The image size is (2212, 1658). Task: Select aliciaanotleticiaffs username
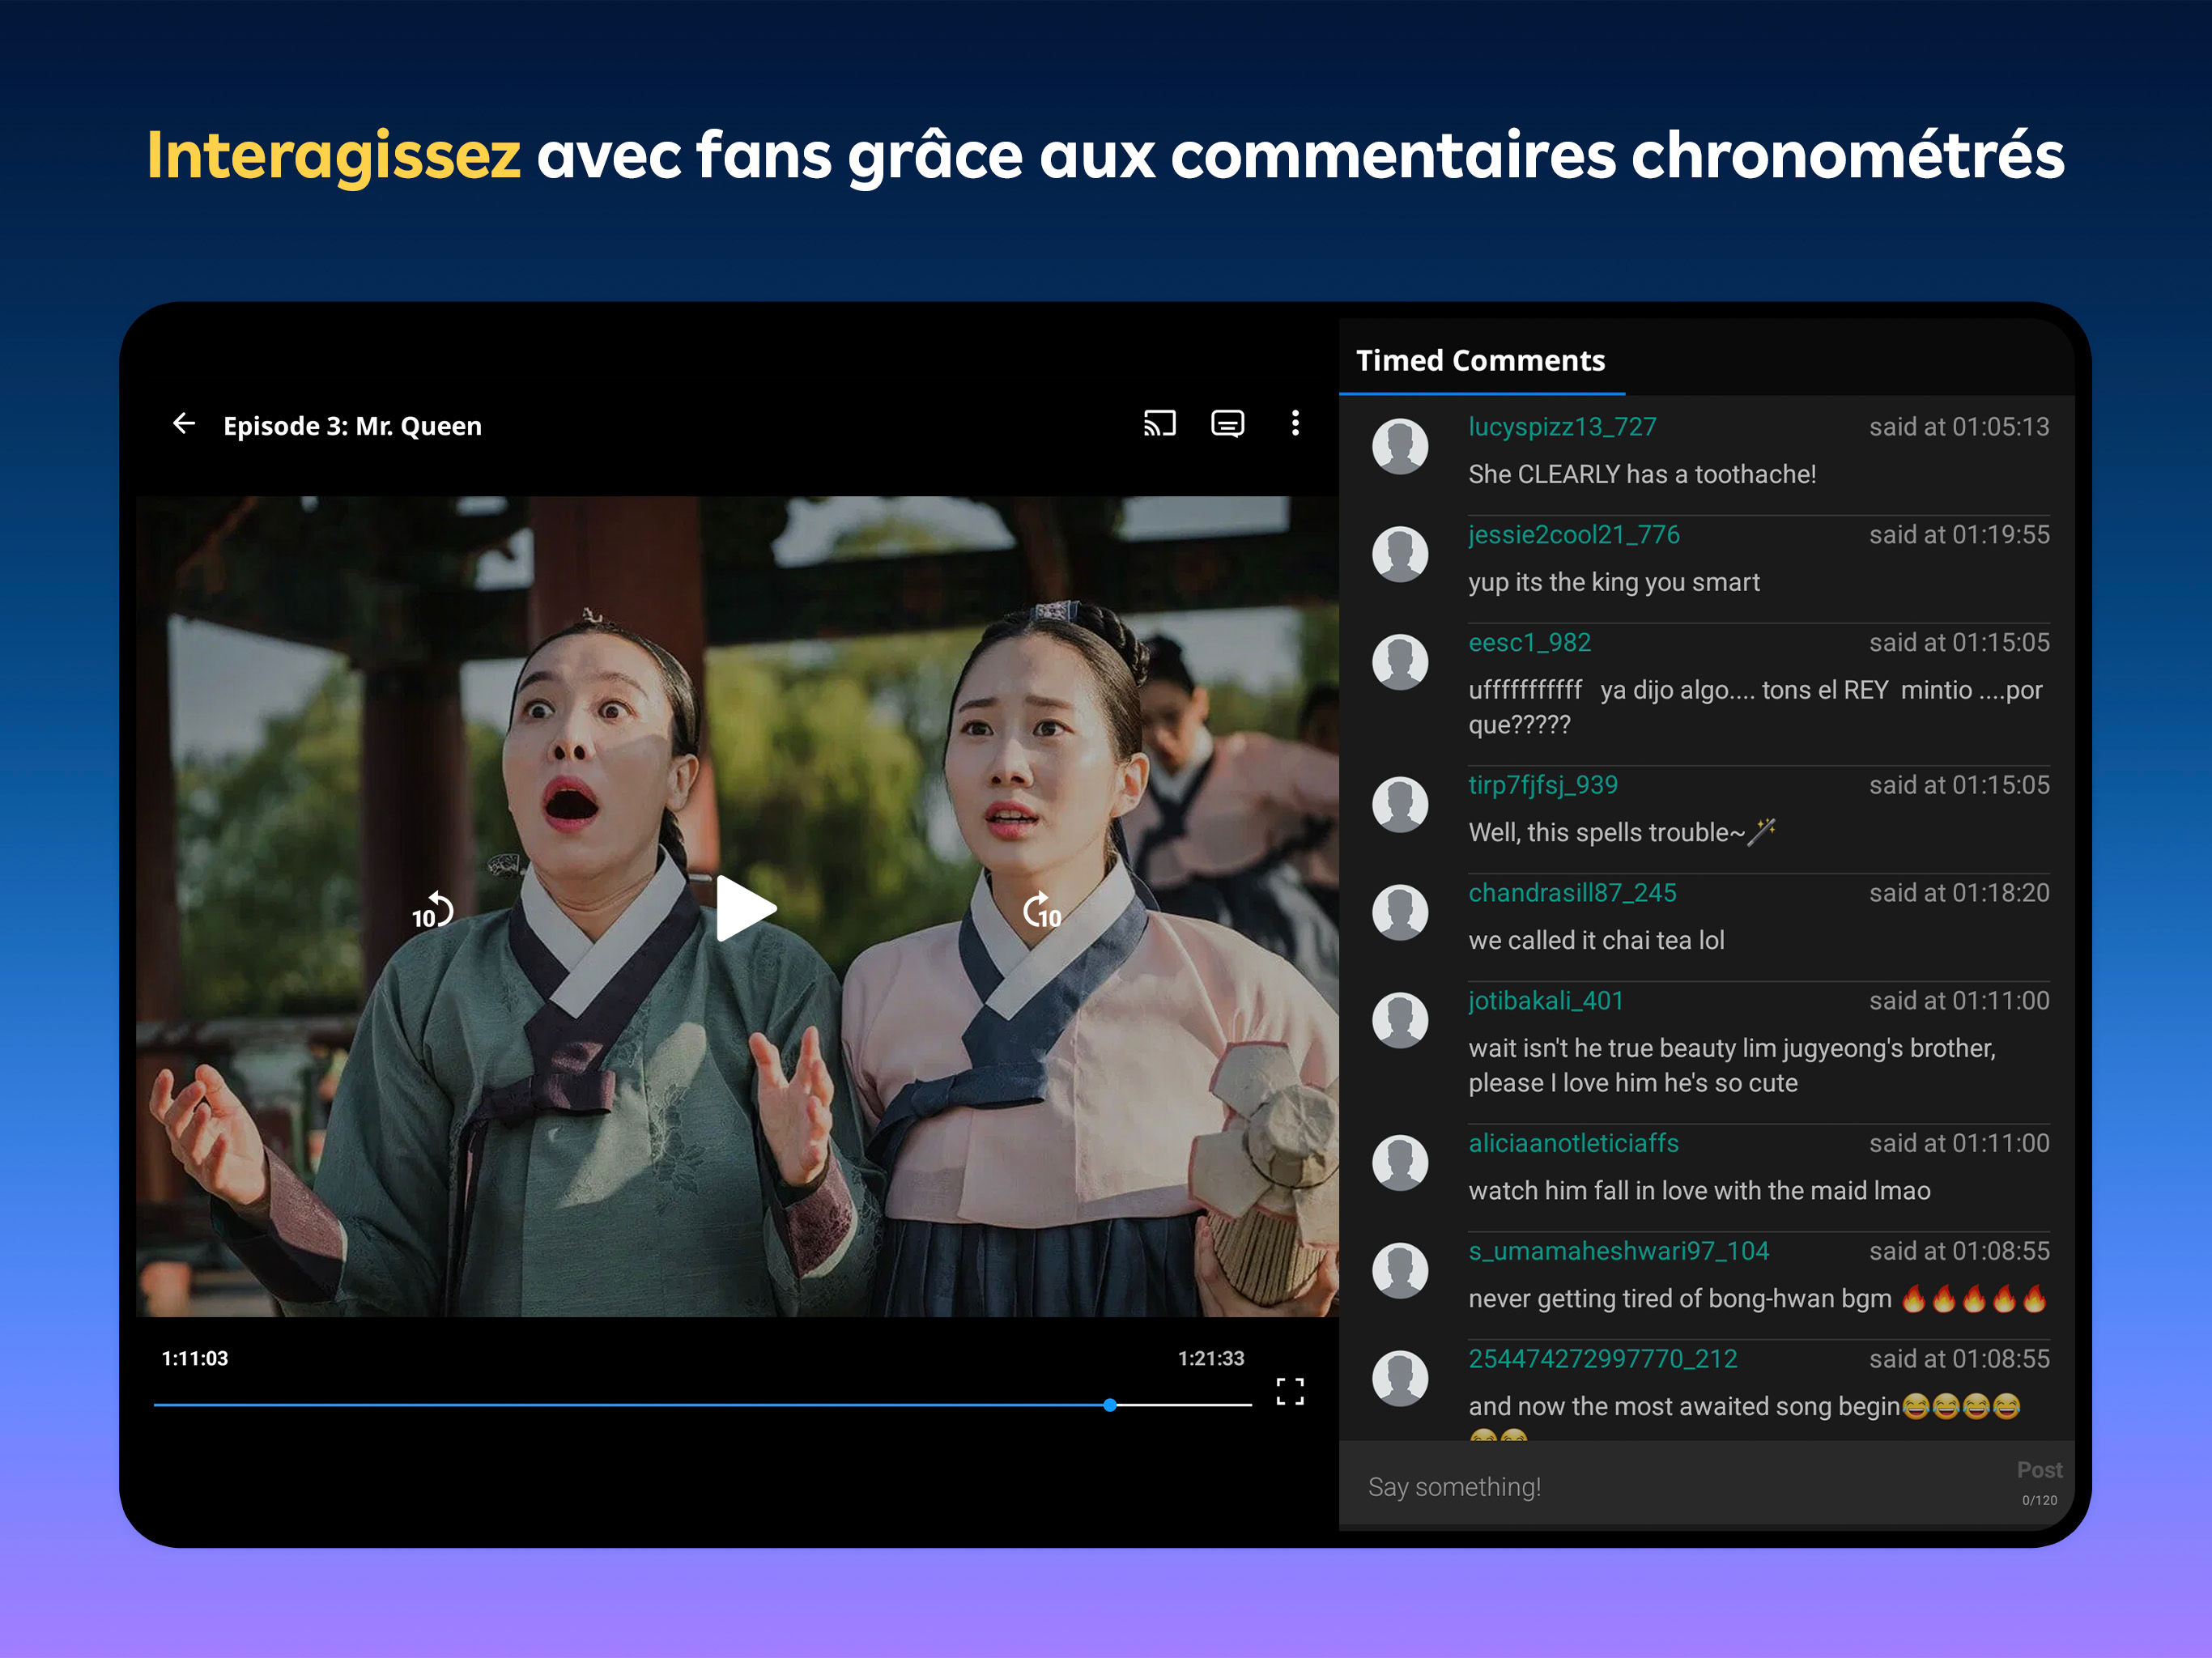[1573, 1143]
